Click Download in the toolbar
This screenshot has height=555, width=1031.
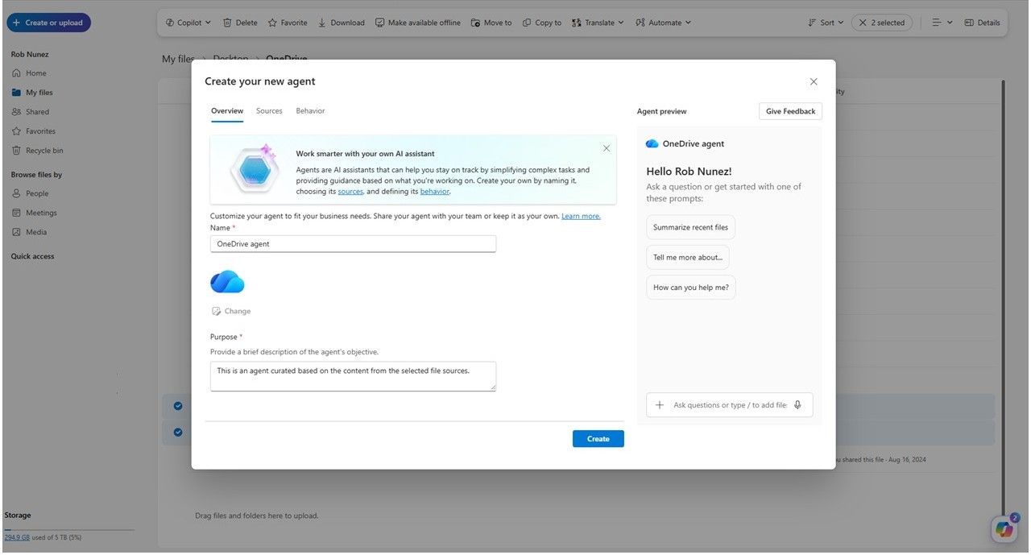coord(342,23)
